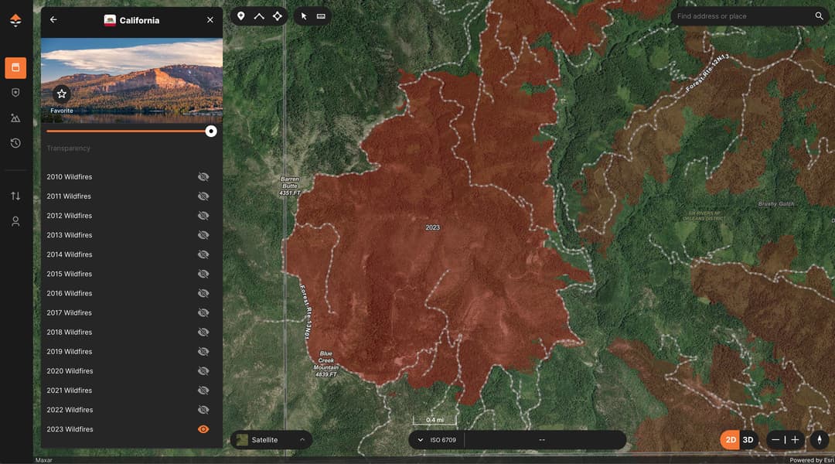
Task: Show the 2020 Wildfires layer
Action: click(x=203, y=371)
